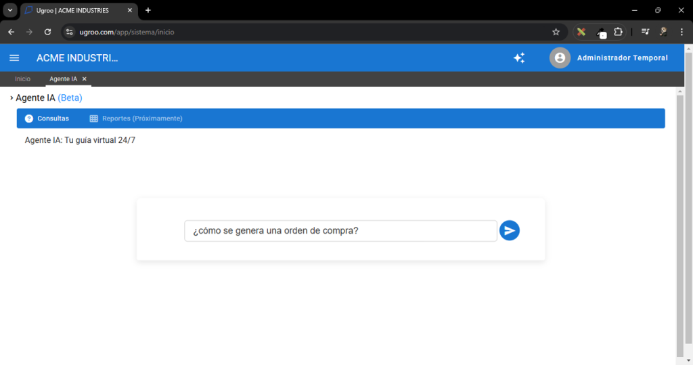Open the hamburger navigation menu

[x=14, y=58]
